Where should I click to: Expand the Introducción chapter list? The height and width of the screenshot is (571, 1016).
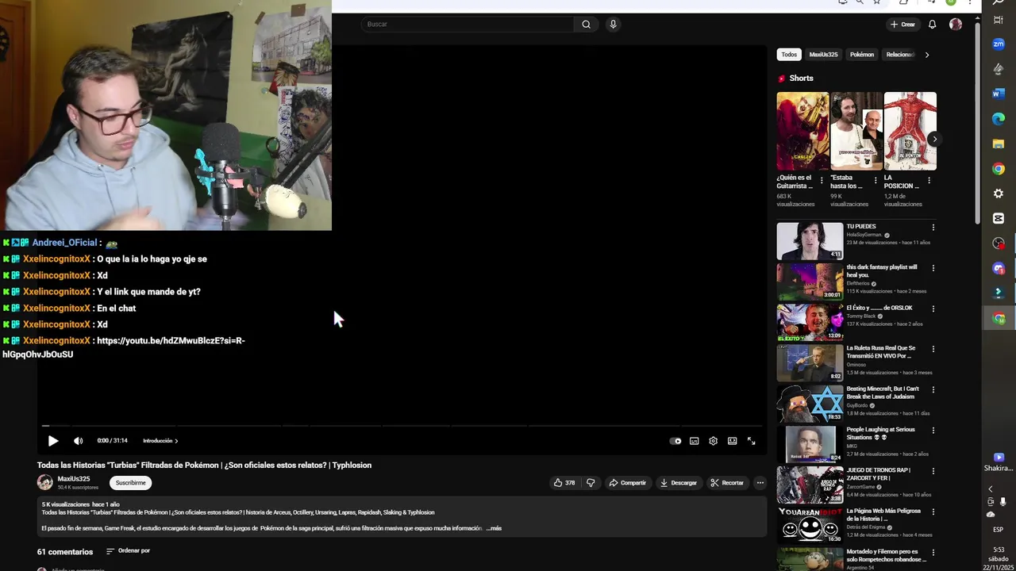tap(160, 441)
